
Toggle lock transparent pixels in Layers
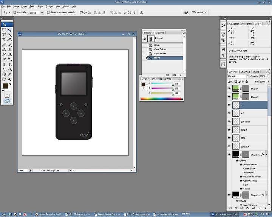pyautogui.click(x=236, y=82)
